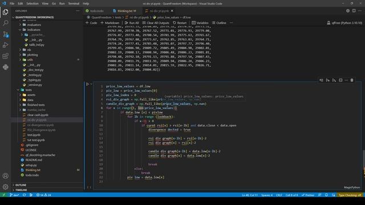
Task: Click Outline in notebook toolbar
Action: tap(219, 23)
